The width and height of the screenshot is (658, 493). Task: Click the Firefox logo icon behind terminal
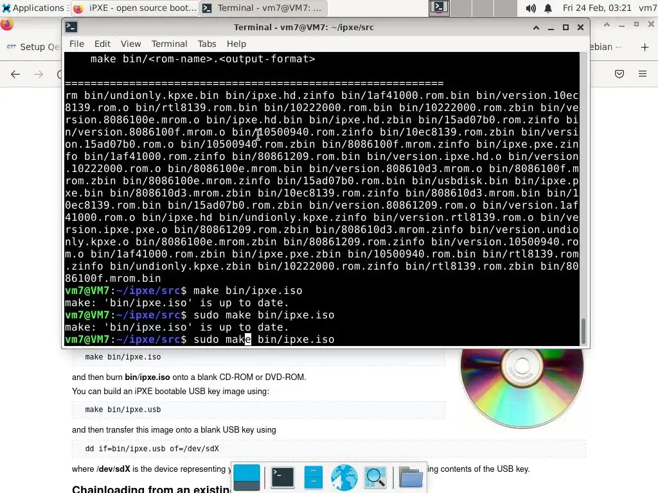[x=6, y=24]
